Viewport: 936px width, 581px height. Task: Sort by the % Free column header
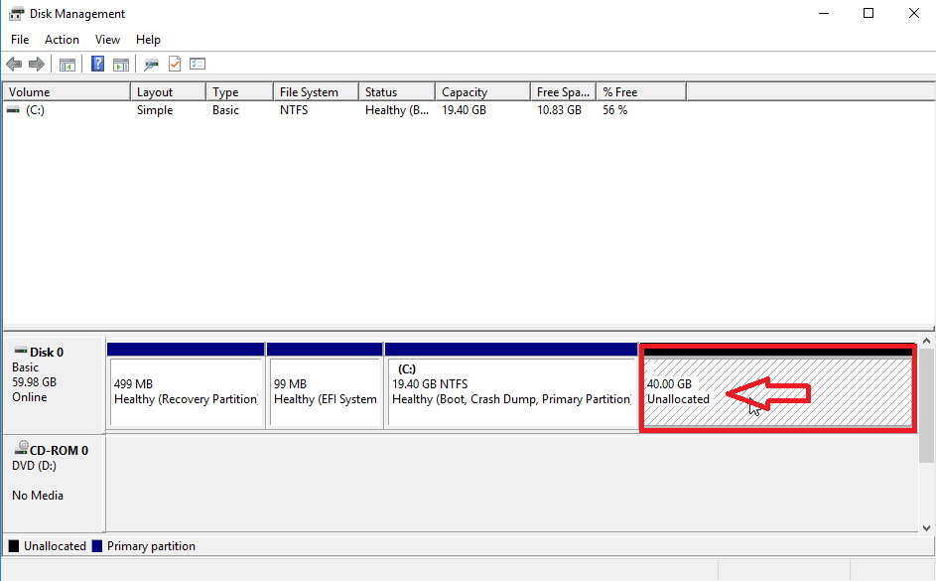641,92
